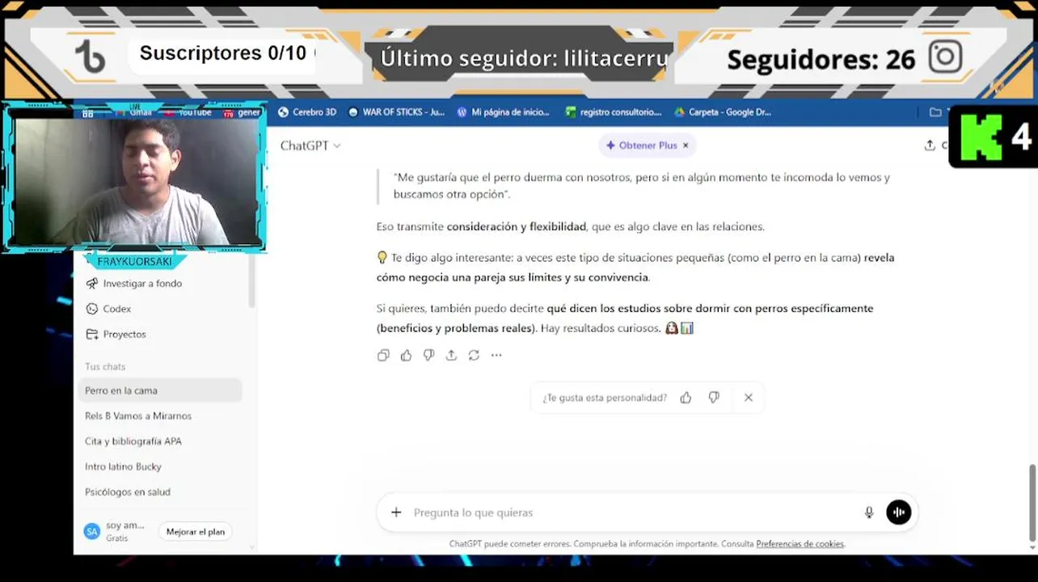Click the 'Tus chats' section header
1038x582 pixels.
coord(105,367)
